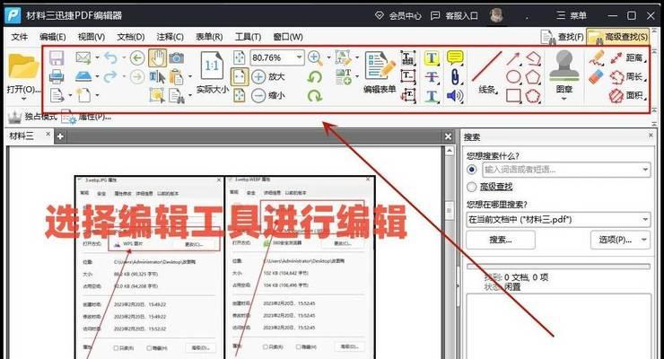Click the fit width page icon
Viewport: 664px width, 359px height.
240,76
